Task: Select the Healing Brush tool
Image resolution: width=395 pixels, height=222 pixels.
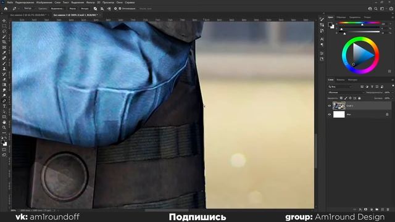Action: (4, 58)
